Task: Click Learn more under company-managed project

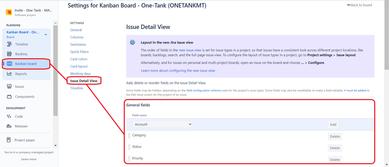Action: point(29,159)
